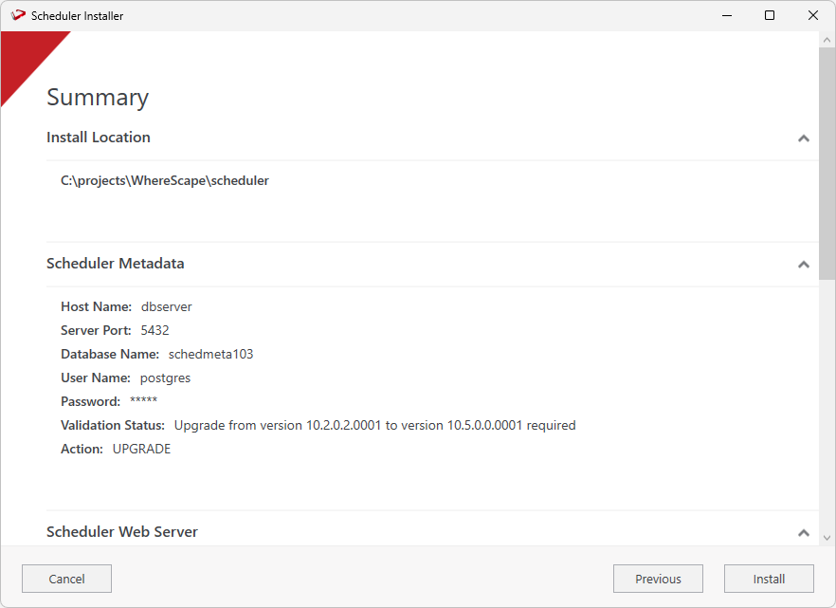Image resolution: width=836 pixels, height=608 pixels.
Task: Minimize the Scheduler Installer window
Action: 726,15
